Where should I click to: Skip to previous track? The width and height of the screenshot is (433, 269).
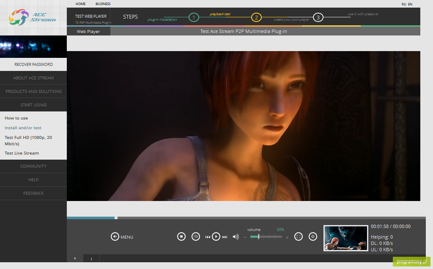point(208,237)
